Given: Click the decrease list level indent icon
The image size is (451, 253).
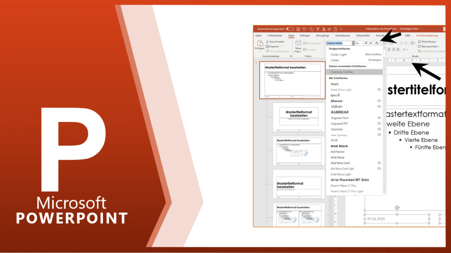Looking at the screenshot, I should point(401,43).
